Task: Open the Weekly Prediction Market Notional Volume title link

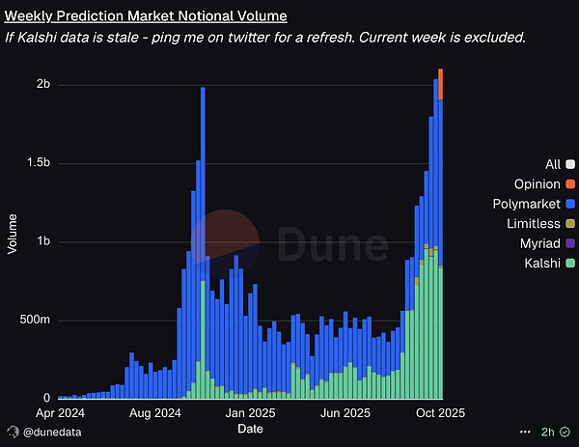Action: [x=147, y=16]
